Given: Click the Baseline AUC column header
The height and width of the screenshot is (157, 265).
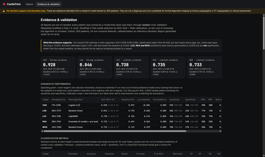Looking at the screenshot, I should pos(128,100).
